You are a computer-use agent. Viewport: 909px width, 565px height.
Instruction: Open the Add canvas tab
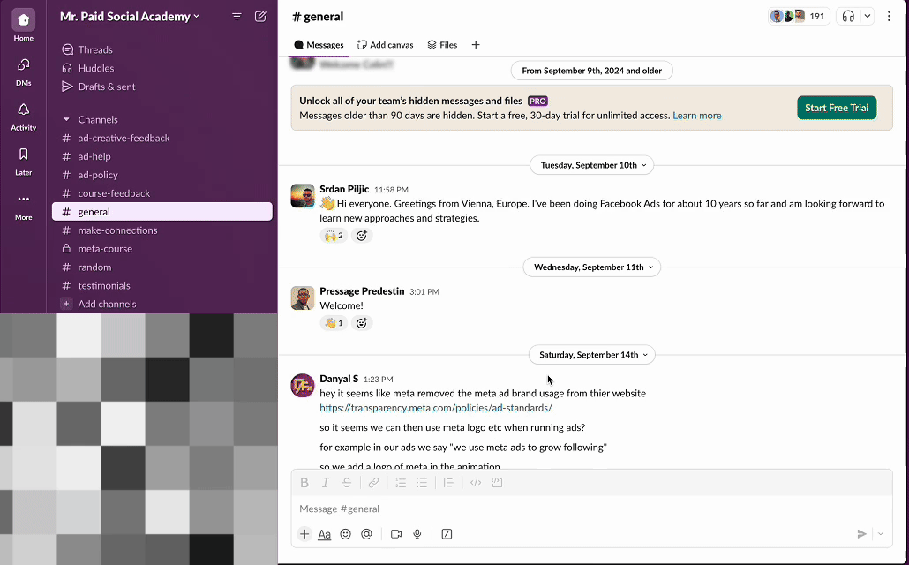pyautogui.click(x=386, y=45)
